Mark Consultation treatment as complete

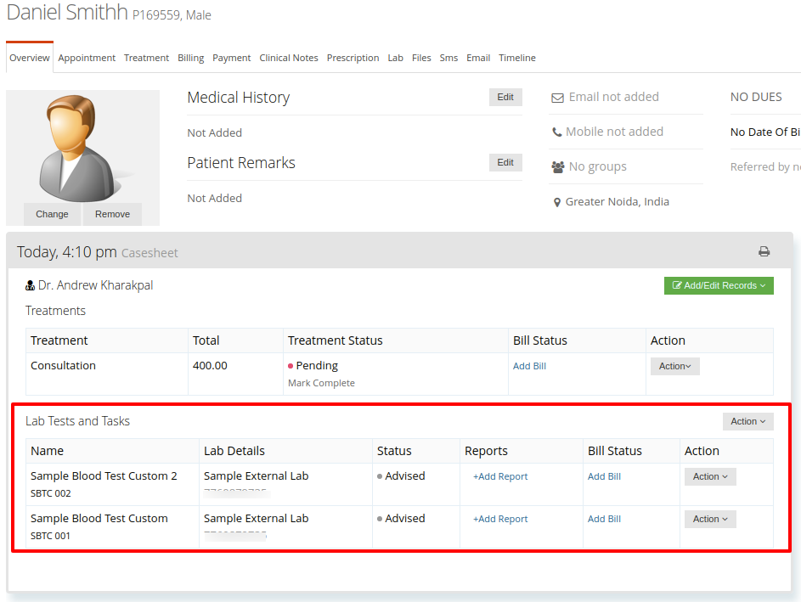point(321,383)
